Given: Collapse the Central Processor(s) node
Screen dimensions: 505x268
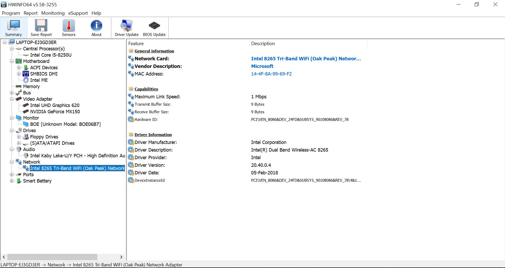Looking at the screenshot, I should tap(12, 49).
